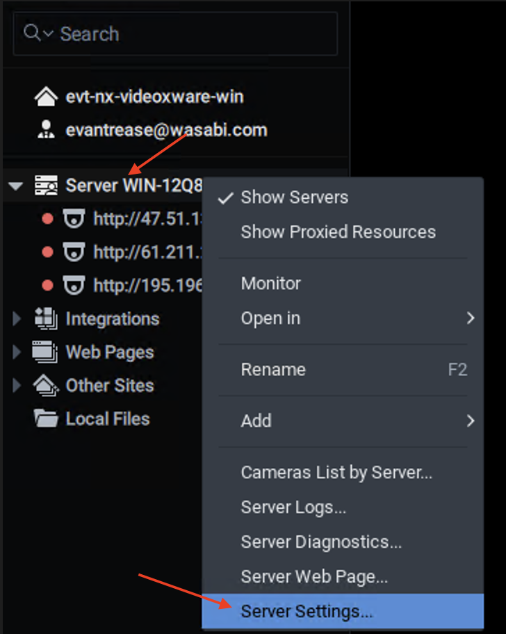
Task: Expand the Web Pages node arrow
Action: pyautogui.click(x=17, y=352)
